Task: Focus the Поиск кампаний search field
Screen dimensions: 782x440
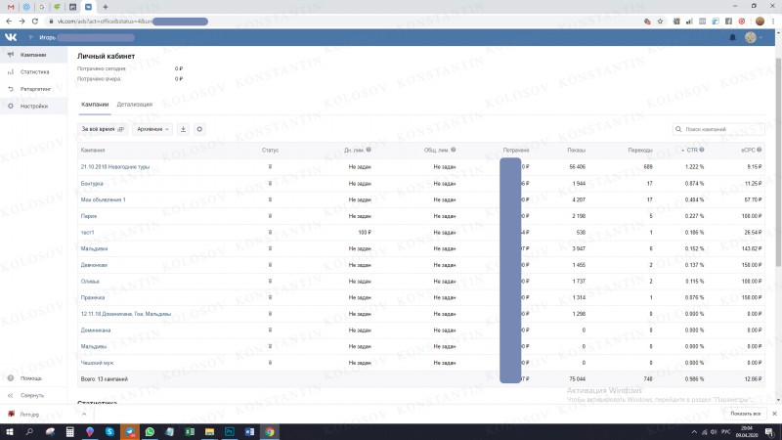Action: click(718, 129)
